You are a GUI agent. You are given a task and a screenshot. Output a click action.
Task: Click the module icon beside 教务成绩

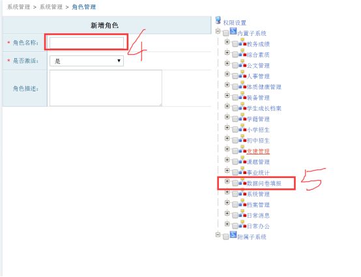[242, 42]
